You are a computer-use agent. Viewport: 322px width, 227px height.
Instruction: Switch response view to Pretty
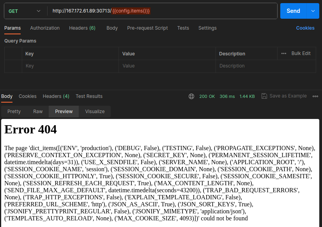tap(14, 112)
